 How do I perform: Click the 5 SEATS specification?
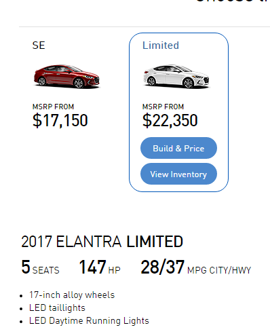tap(40, 267)
